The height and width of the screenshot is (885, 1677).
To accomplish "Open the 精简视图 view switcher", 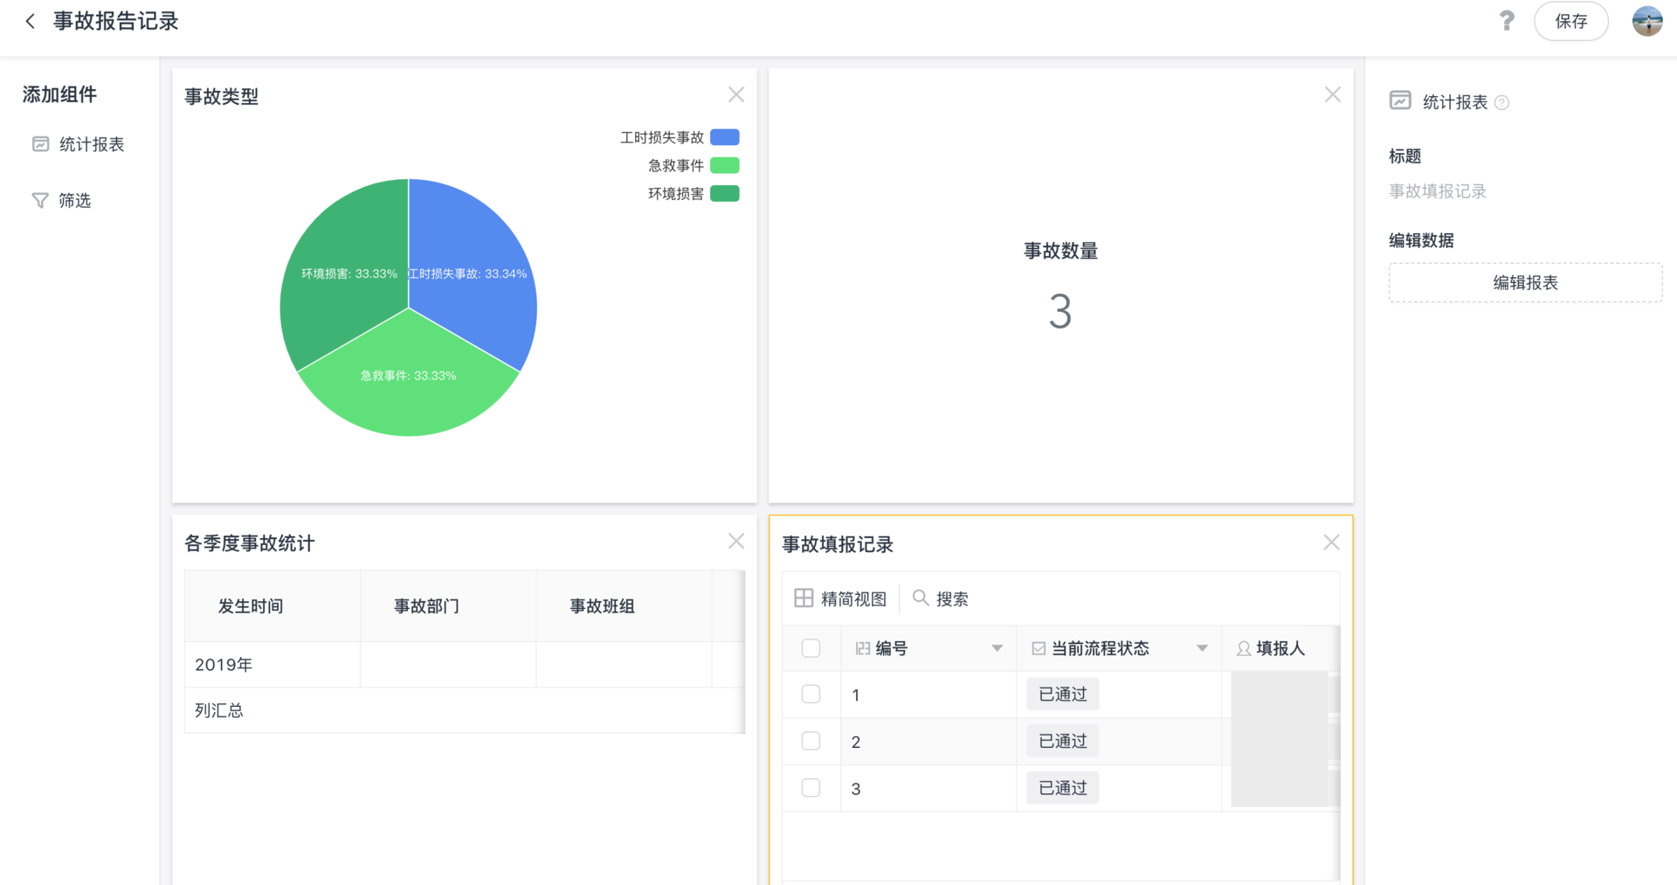I will 840,598.
